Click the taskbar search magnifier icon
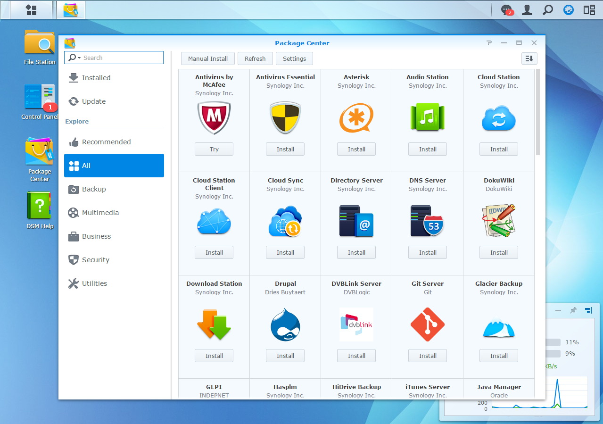The width and height of the screenshot is (603, 424). [548, 10]
